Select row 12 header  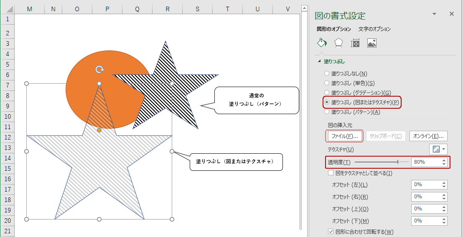tap(7, 137)
